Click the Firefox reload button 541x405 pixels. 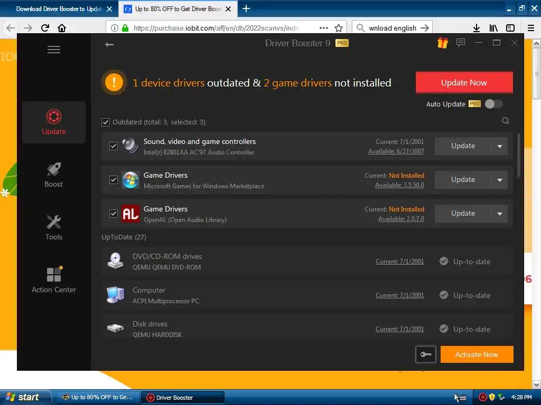(x=45, y=28)
